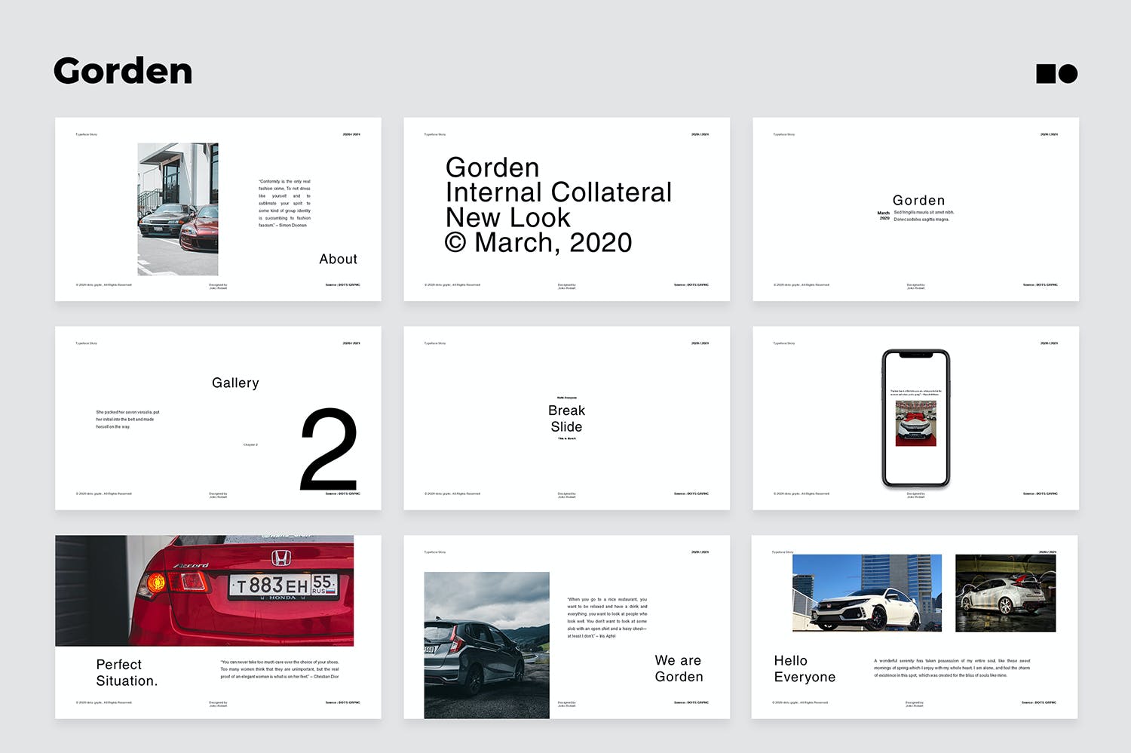
Task: Click the bold Gorden header title
Action: point(123,72)
